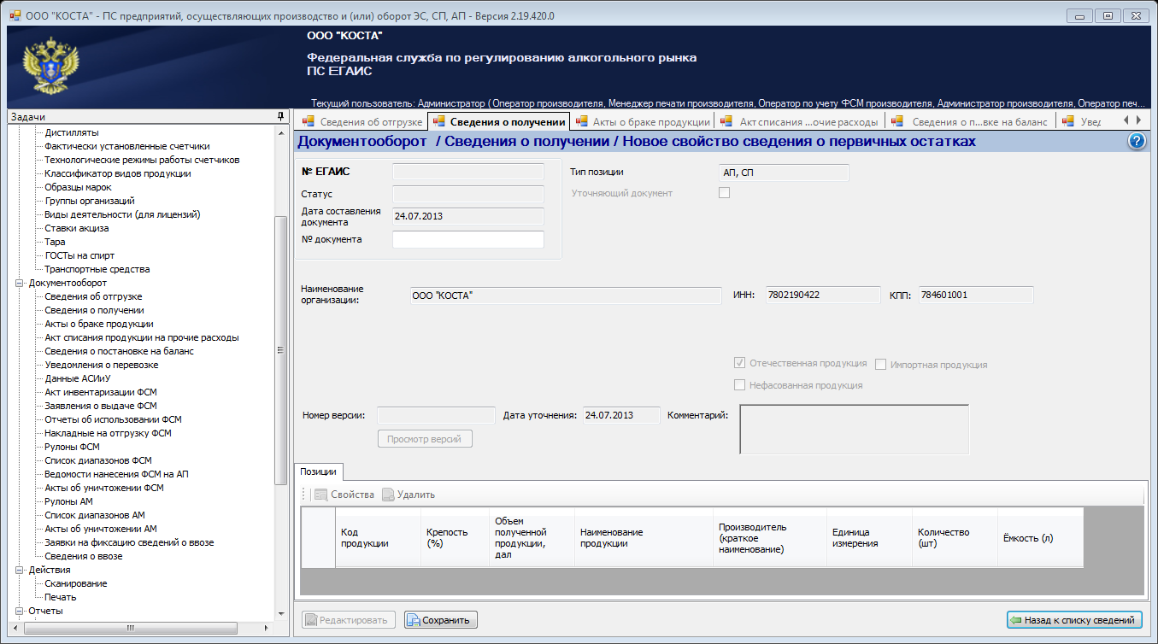Toggle Импортная продукция checkbox
The width and height of the screenshot is (1158, 644).
coord(881,365)
